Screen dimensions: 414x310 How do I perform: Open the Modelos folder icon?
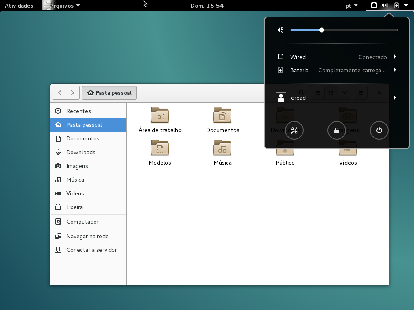tap(160, 148)
